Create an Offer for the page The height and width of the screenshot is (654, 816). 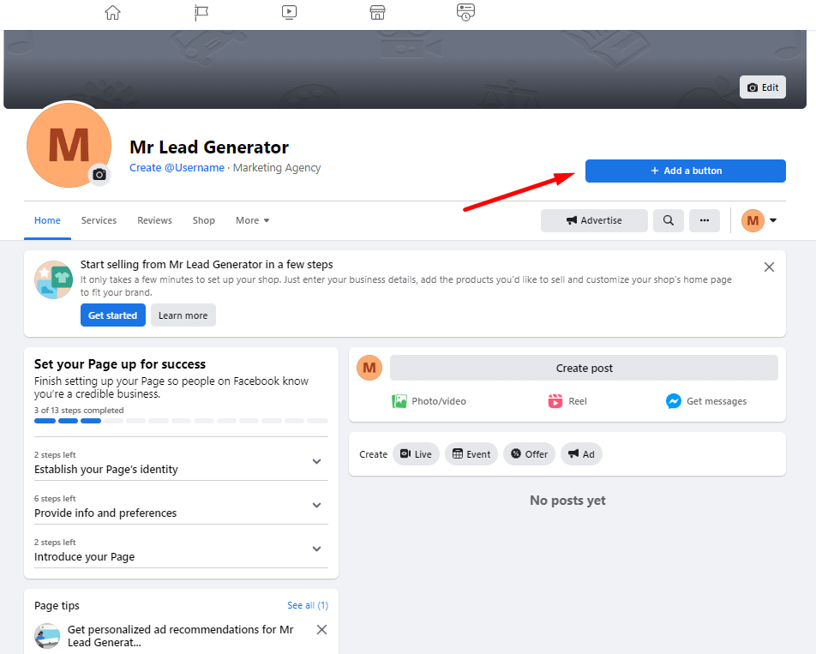(529, 453)
